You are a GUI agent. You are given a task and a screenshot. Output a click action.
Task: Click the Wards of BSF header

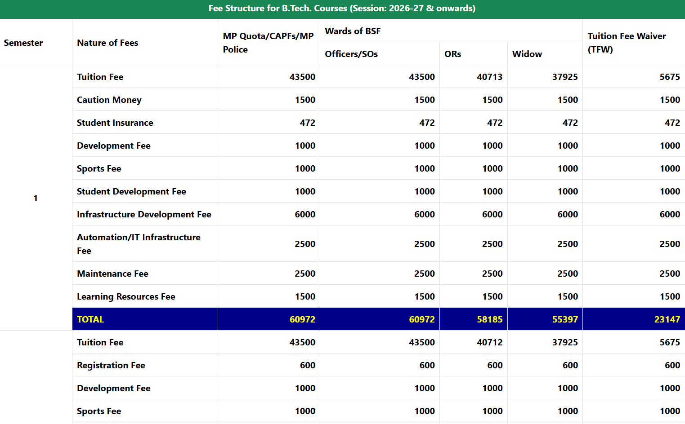coord(353,31)
